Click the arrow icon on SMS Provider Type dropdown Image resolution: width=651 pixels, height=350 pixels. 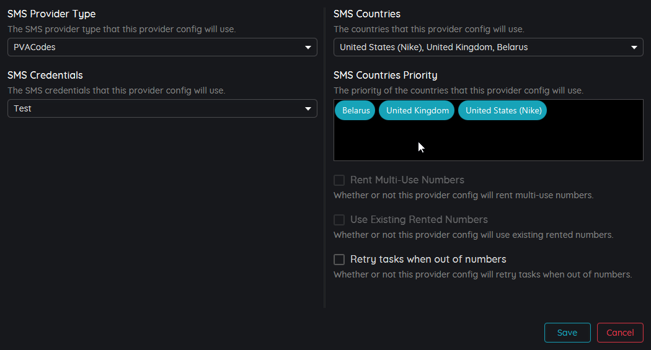coord(308,47)
